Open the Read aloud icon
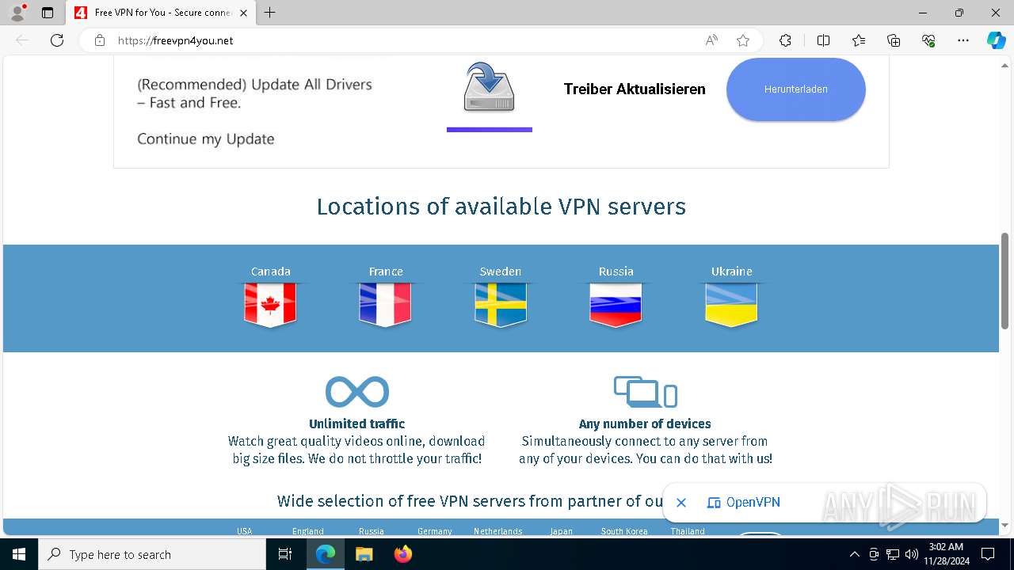The width and height of the screenshot is (1014, 570). click(711, 40)
